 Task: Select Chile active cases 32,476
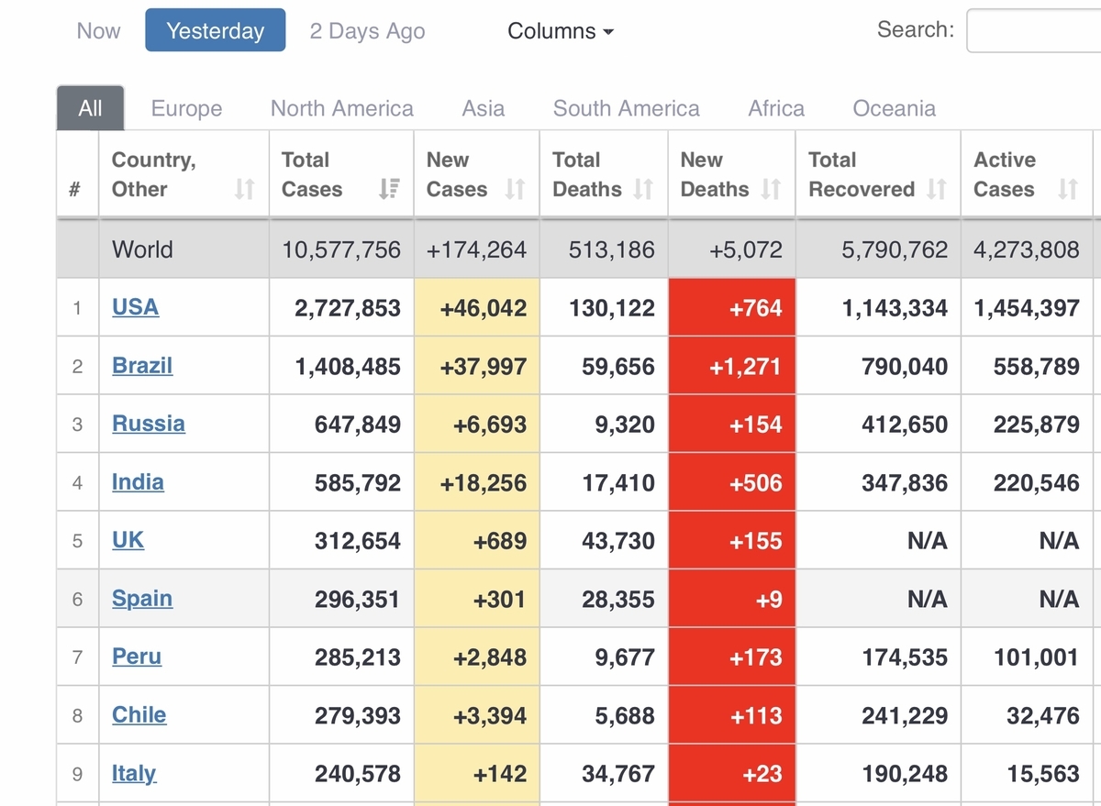pos(1043,716)
